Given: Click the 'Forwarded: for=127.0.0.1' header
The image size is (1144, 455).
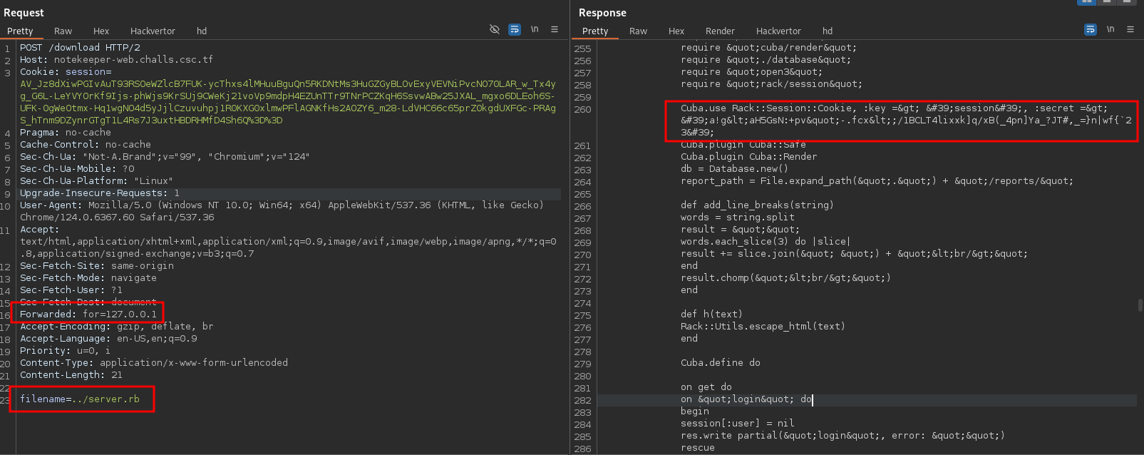Looking at the screenshot, I should (88, 315).
